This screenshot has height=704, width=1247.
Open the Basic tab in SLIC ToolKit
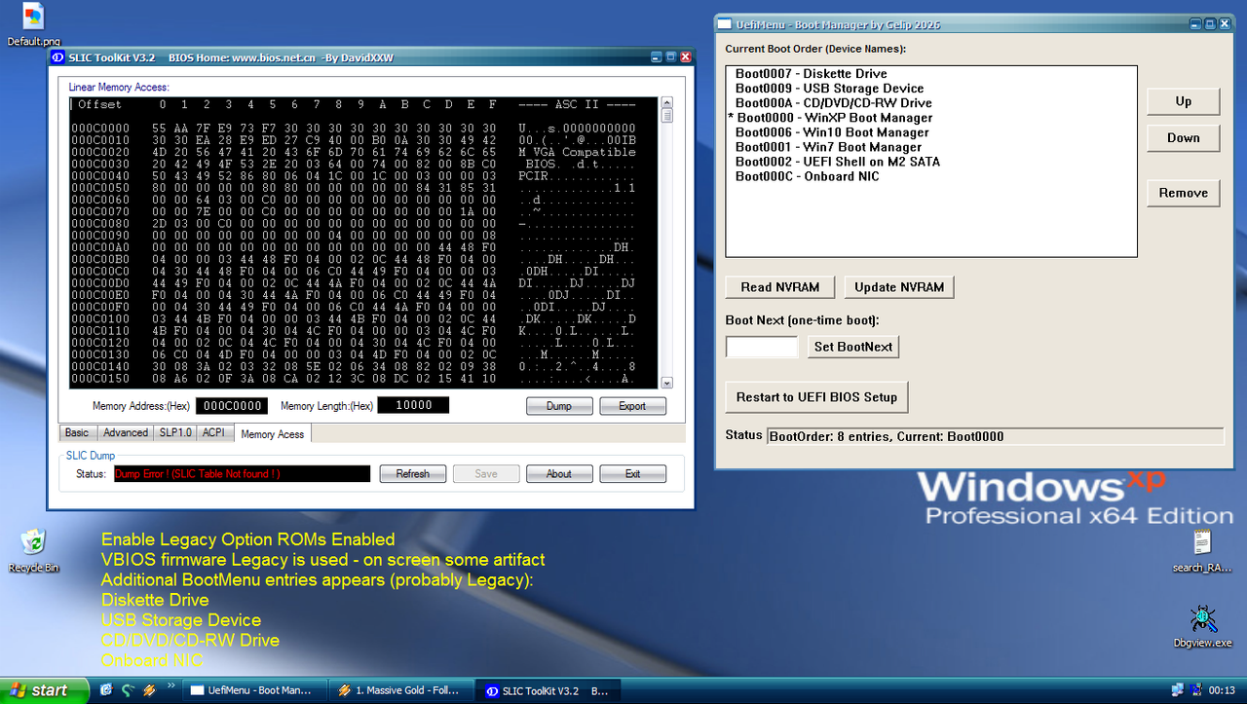77,433
